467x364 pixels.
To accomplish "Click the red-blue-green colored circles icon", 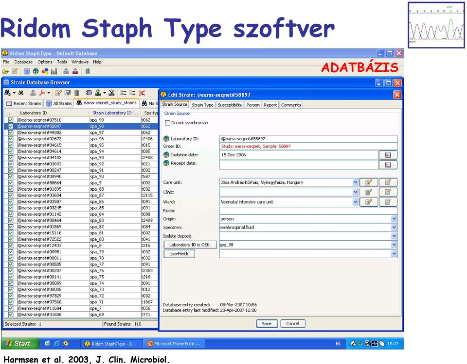I will [45, 71].
